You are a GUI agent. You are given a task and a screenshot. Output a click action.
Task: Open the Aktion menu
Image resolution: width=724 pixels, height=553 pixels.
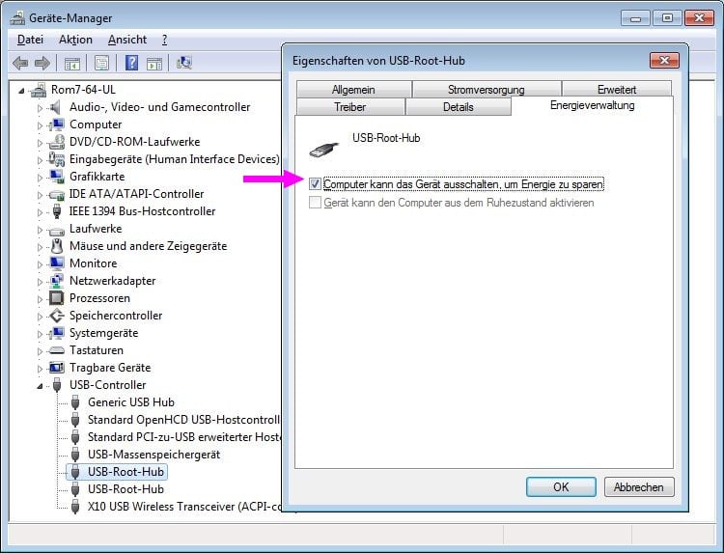[75, 40]
